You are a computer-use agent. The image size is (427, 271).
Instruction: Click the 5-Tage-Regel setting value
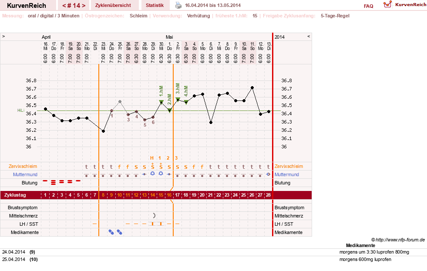pos(335,16)
